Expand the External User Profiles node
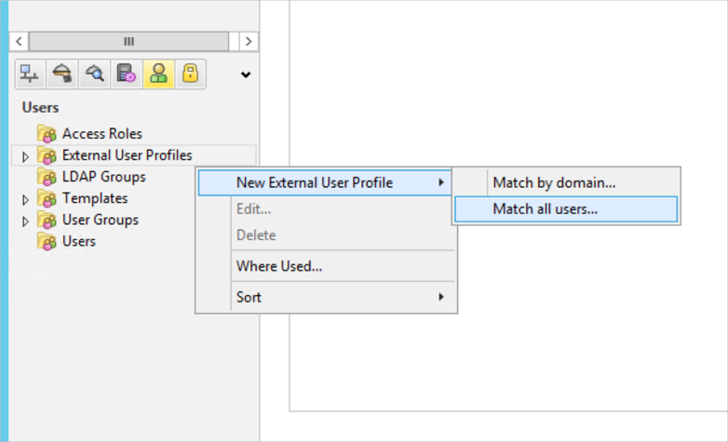This screenshot has height=442, width=728. coord(26,156)
